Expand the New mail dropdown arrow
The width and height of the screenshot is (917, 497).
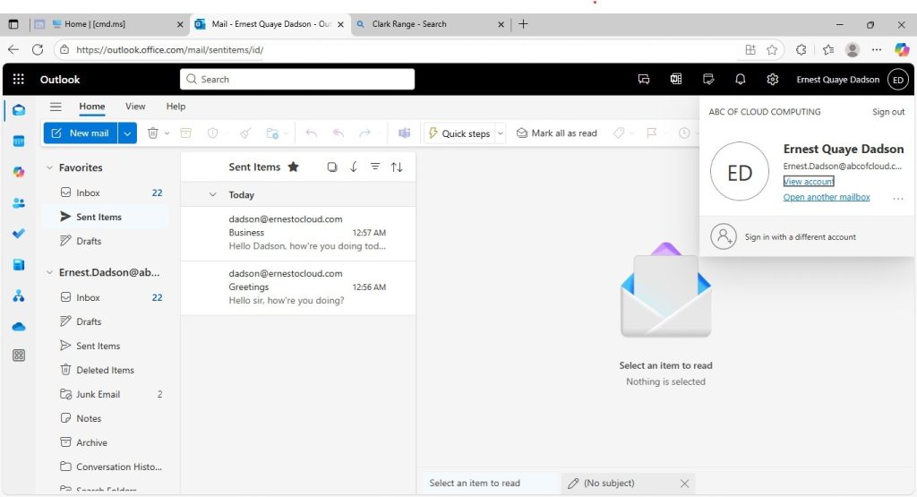pyautogui.click(x=127, y=133)
